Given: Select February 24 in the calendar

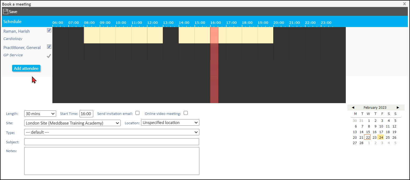Looking at the screenshot, I should click(x=381, y=137).
